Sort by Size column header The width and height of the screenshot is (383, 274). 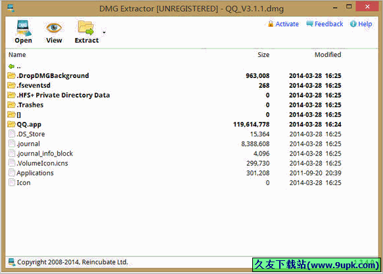pyautogui.click(x=263, y=54)
